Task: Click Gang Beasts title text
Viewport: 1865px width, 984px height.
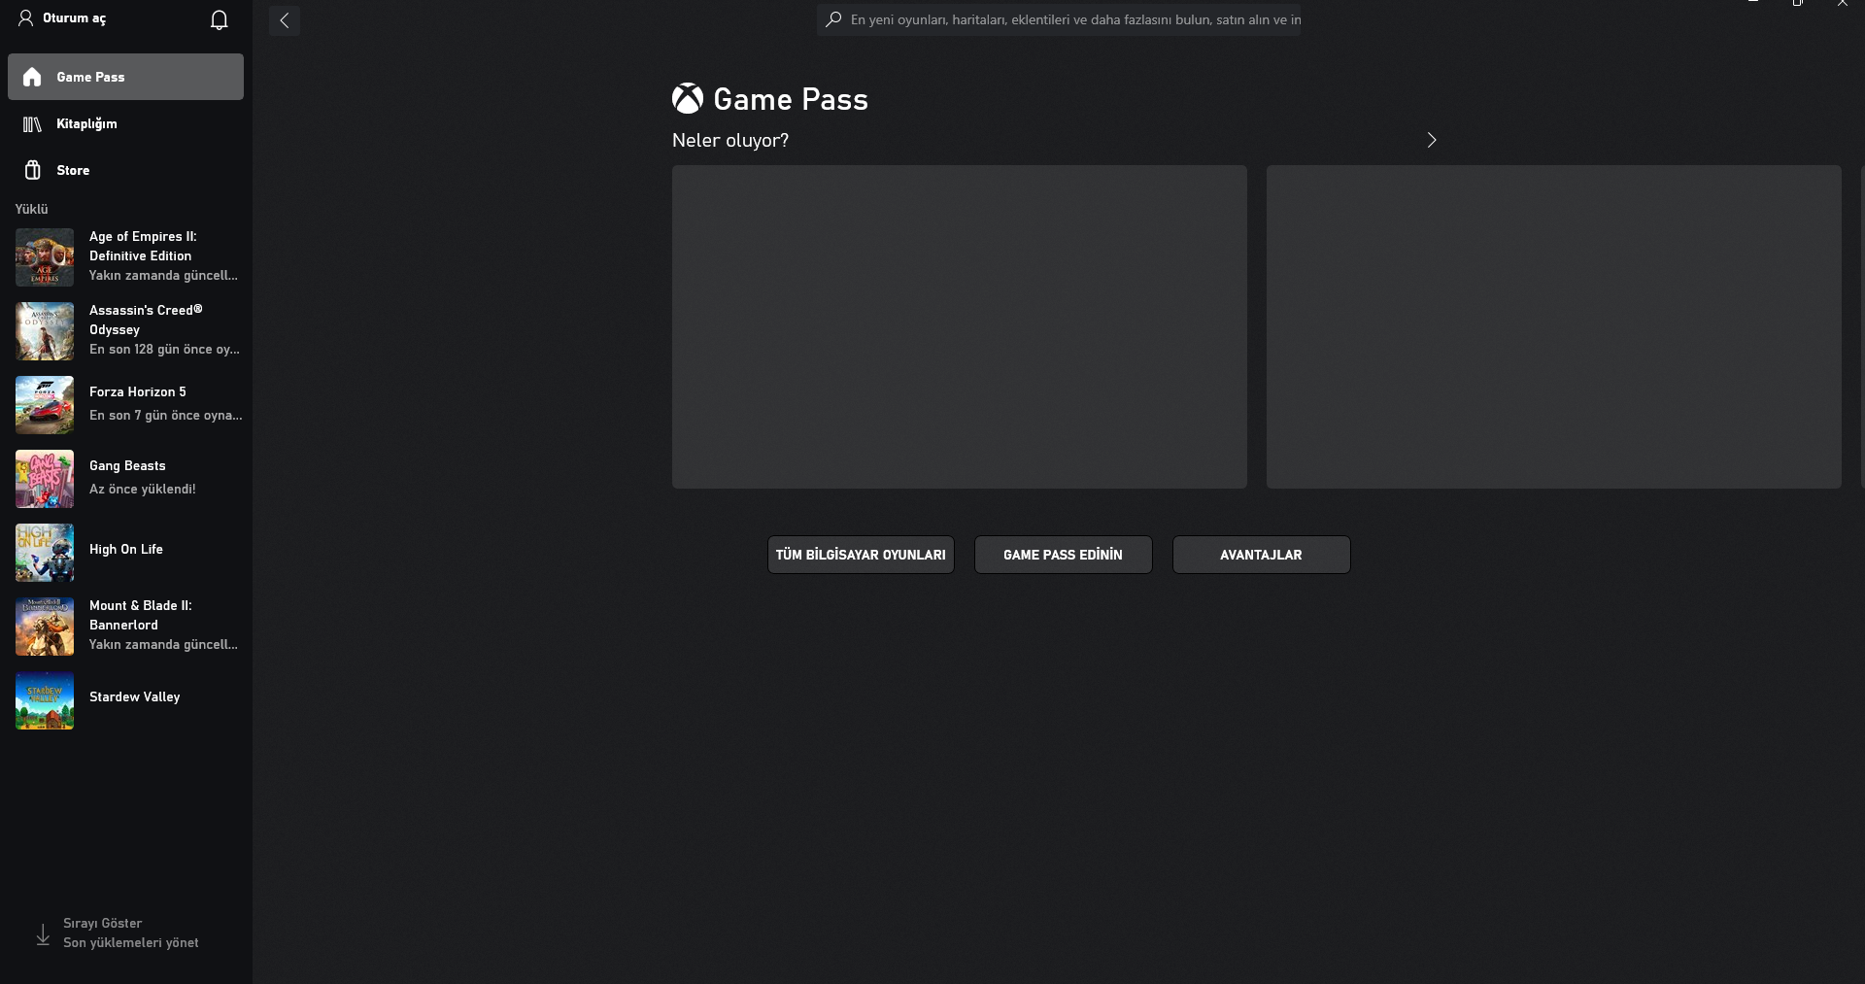Action: [x=127, y=465]
